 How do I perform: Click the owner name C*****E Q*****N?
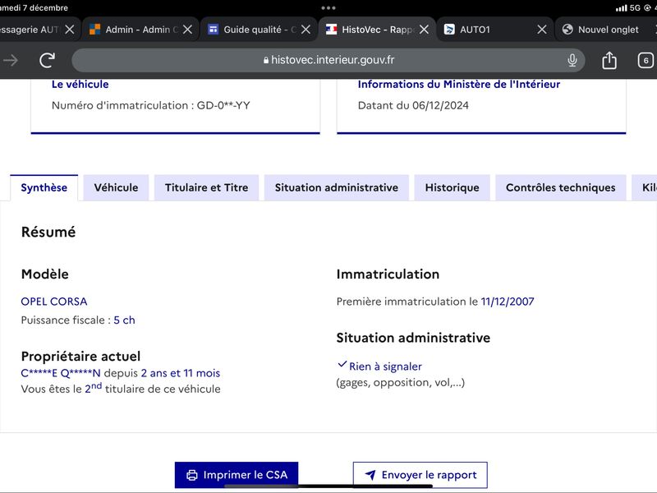pyautogui.click(x=61, y=373)
